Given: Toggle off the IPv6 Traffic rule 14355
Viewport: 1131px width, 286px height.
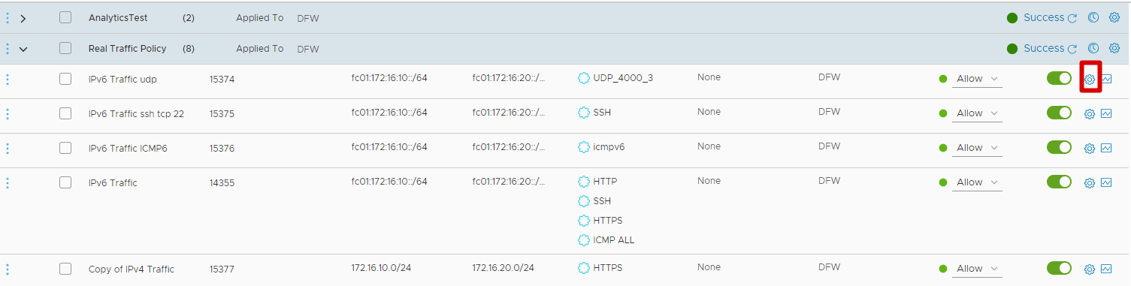Looking at the screenshot, I should pyautogui.click(x=1059, y=182).
